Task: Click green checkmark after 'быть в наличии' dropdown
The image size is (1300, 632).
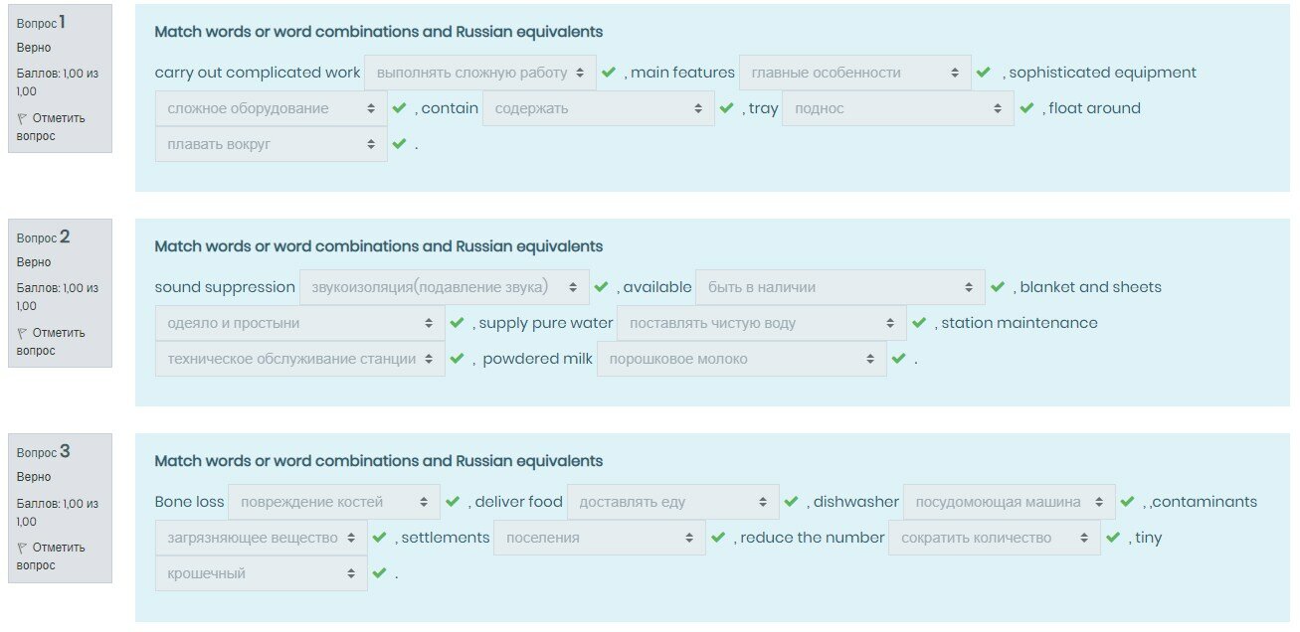Action: click(x=997, y=287)
